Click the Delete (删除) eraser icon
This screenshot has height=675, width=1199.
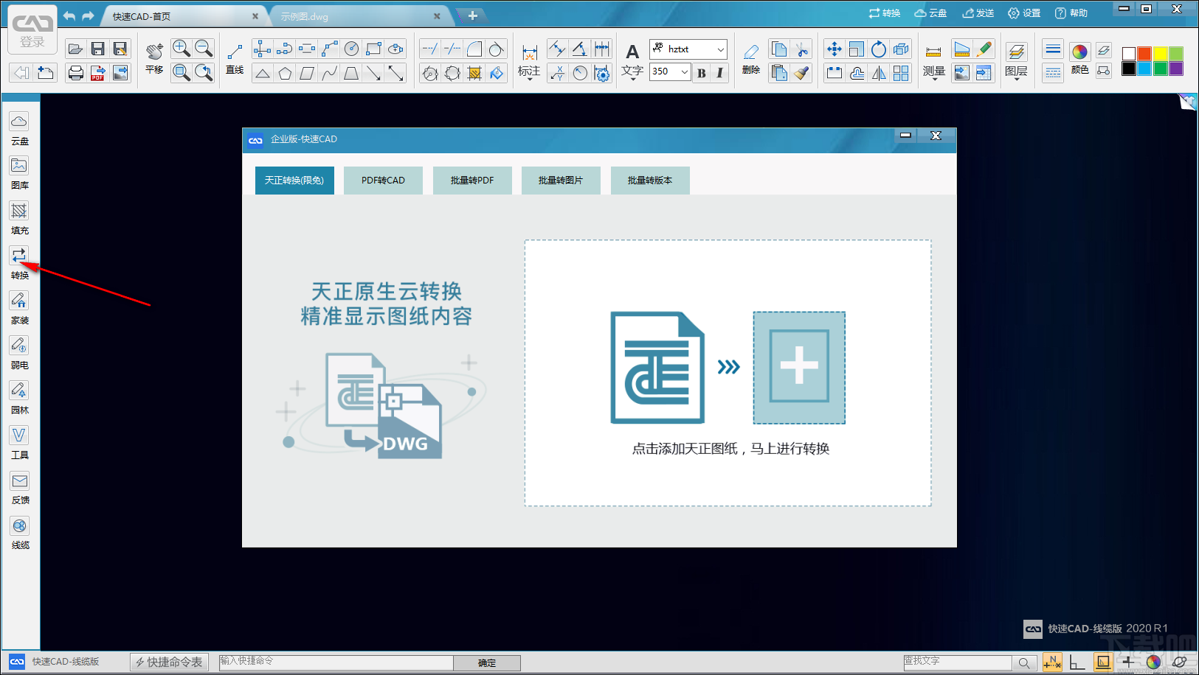(751, 57)
